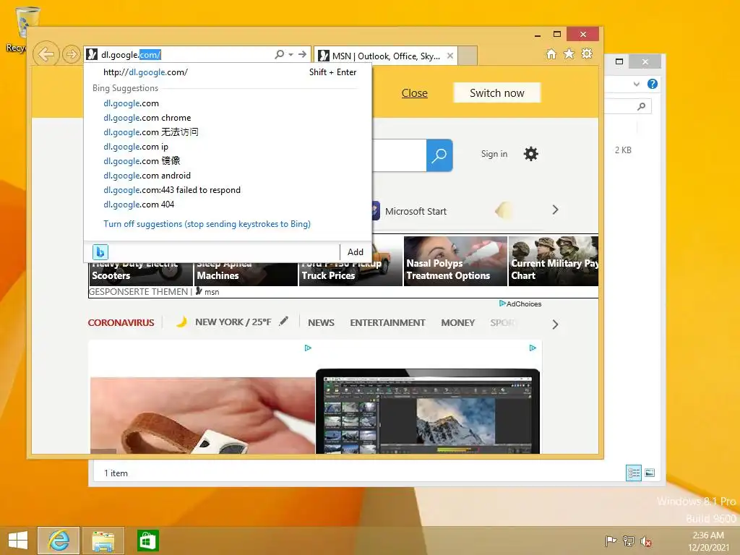
Task: Launch the Windows Store from the taskbar
Action: click(x=147, y=541)
